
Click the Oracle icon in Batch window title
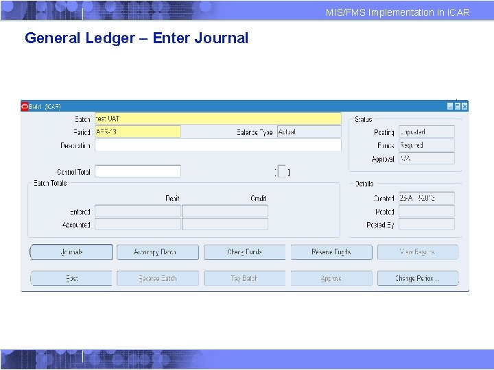[x=25, y=106]
